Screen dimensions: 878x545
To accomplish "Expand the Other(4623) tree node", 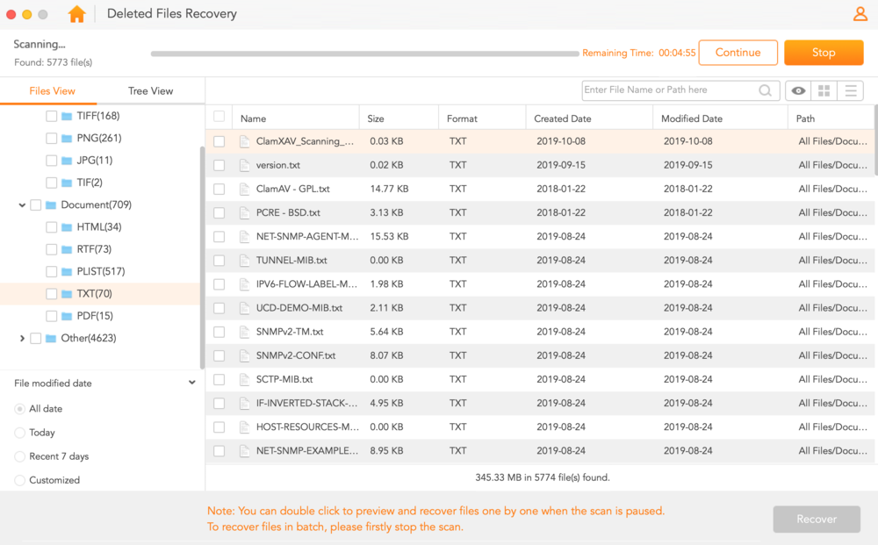I will (22, 338).
